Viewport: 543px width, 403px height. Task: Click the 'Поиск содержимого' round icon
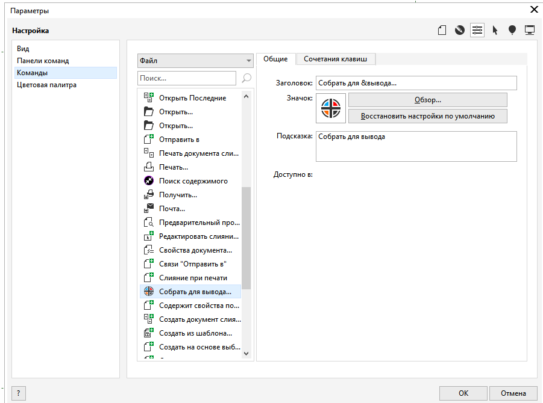click(x=149, y=181)
